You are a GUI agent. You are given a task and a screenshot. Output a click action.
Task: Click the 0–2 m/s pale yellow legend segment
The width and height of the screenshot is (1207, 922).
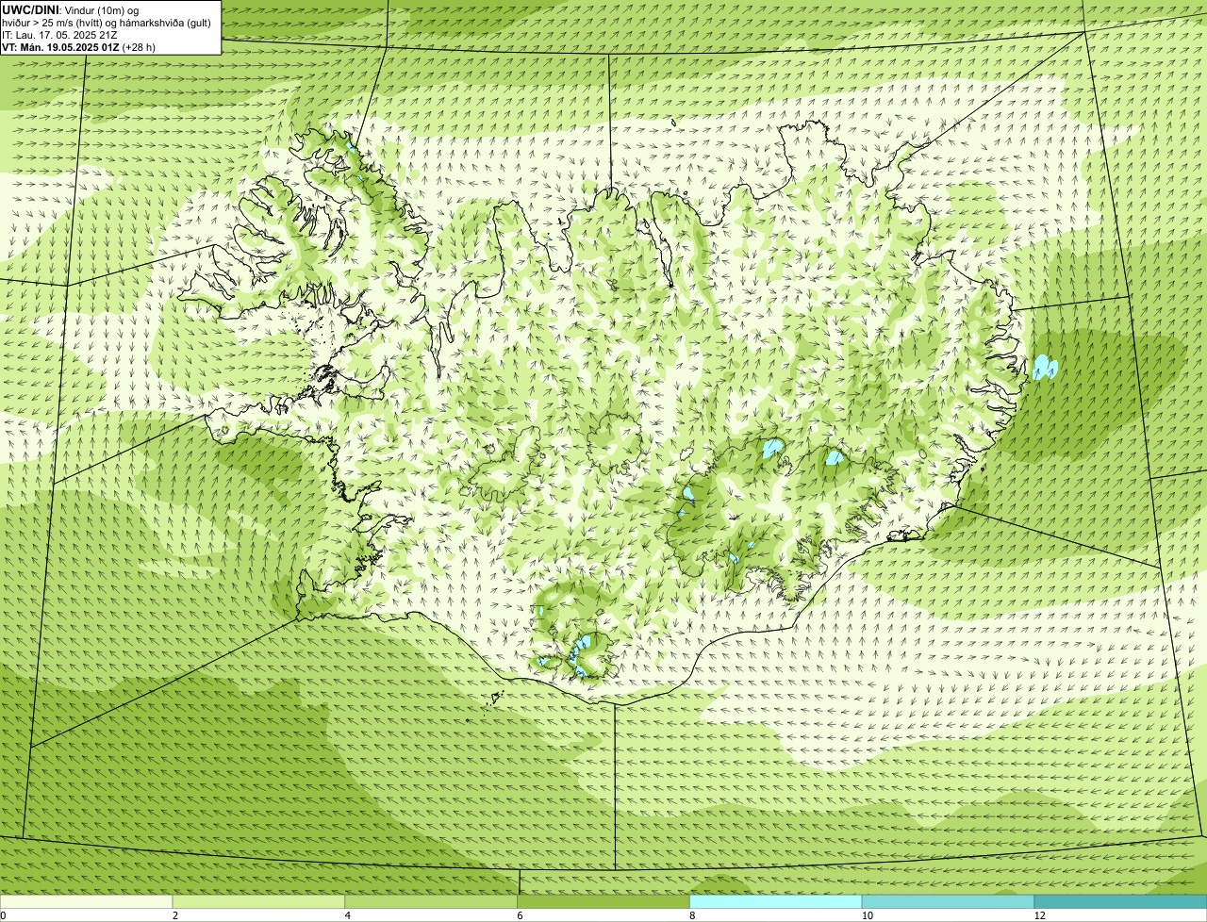[x=87, y=902]
